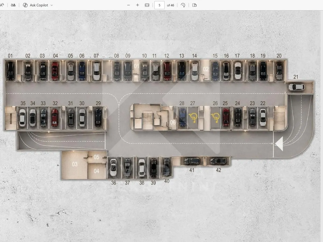323x242 pixels.
Task: Click the car parked in space 41
Action: click(192, 161)
